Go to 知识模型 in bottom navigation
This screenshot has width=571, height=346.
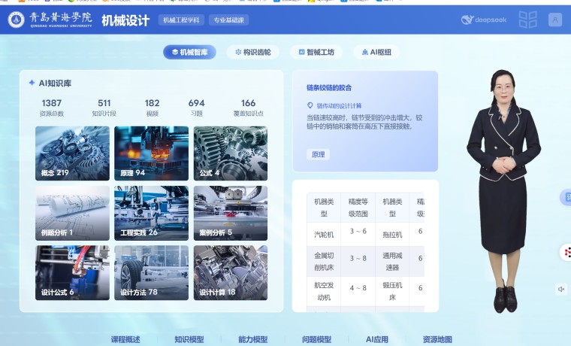click(189, 339)
